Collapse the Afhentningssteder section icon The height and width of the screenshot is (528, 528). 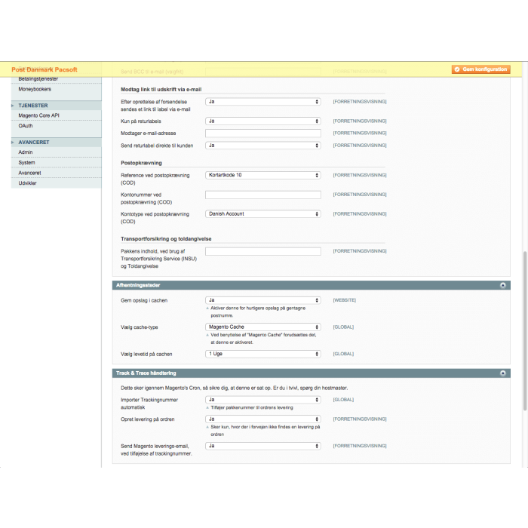[x=503, y=285]
